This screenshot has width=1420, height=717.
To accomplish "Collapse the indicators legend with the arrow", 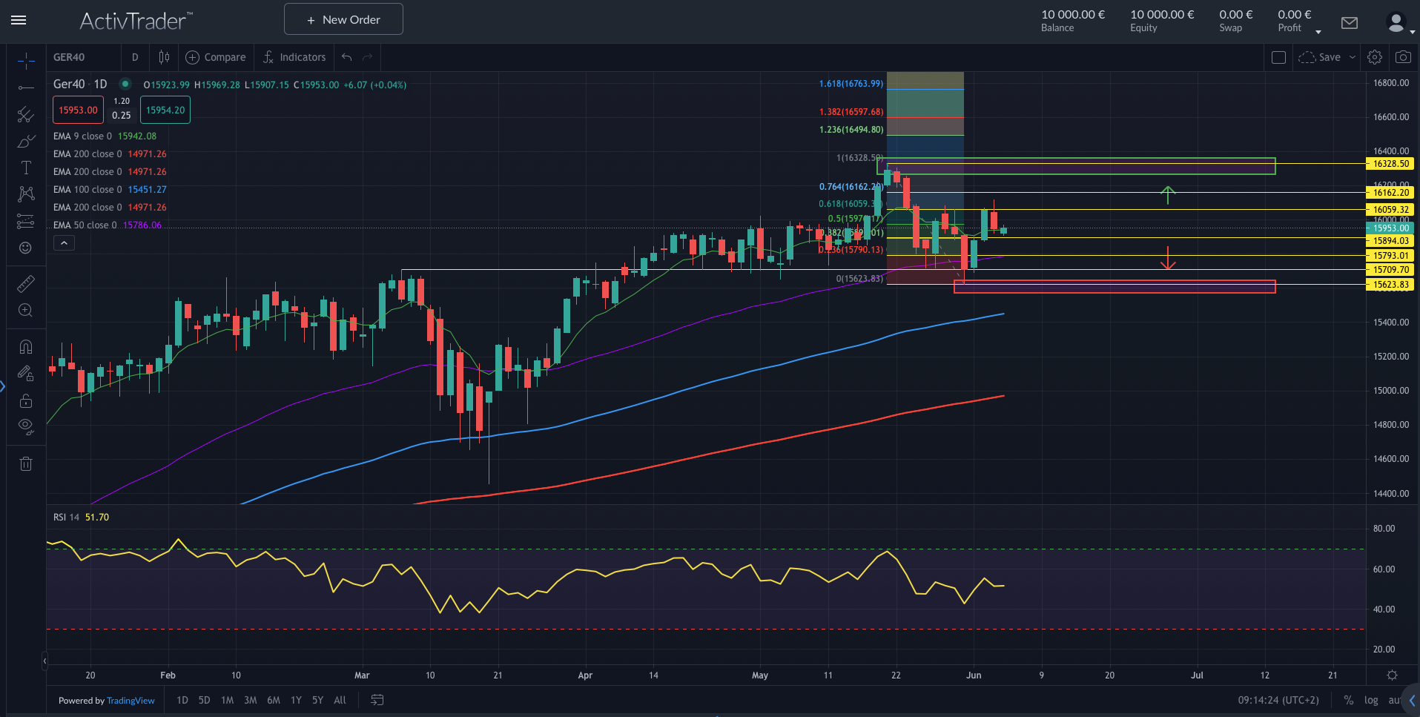I will 64,242.
